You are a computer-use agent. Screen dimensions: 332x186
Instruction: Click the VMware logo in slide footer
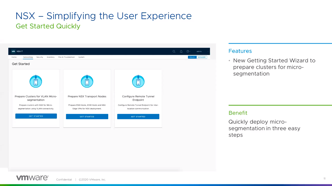point(32,178)
